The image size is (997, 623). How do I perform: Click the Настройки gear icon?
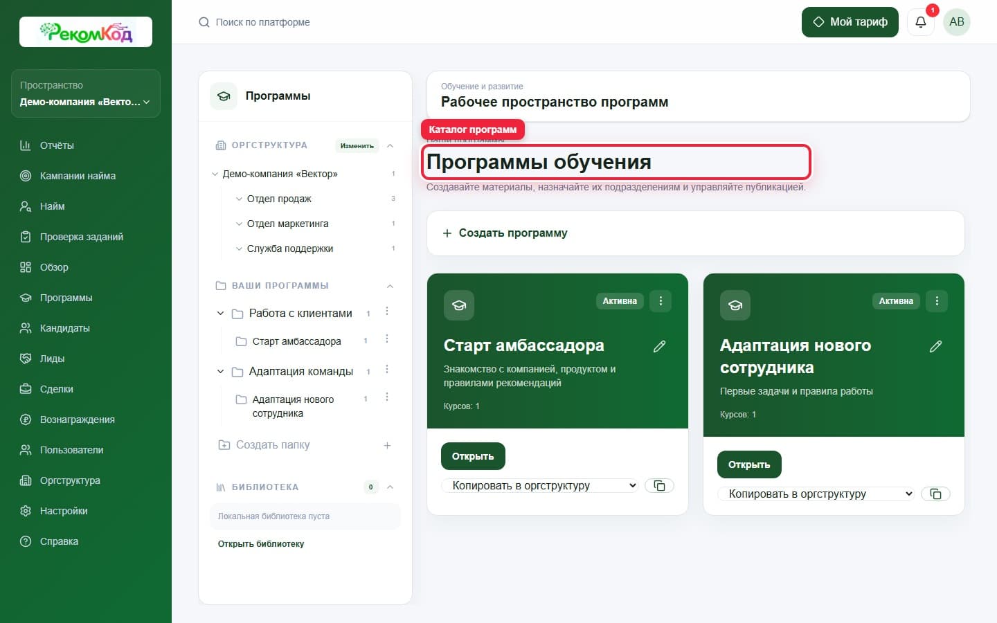click(26, 511)
